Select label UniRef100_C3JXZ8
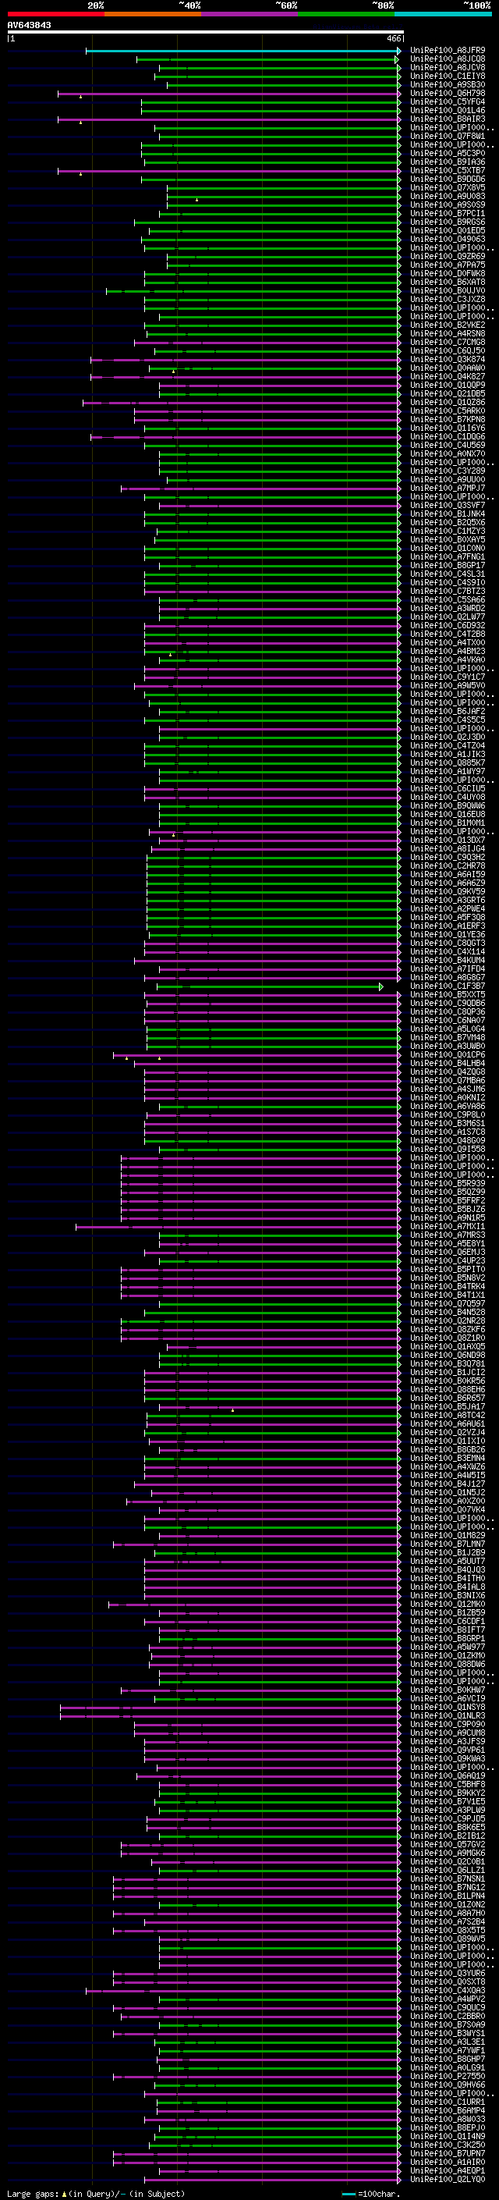Screen dimensions: 499x2200 click(x=448, y=300)
